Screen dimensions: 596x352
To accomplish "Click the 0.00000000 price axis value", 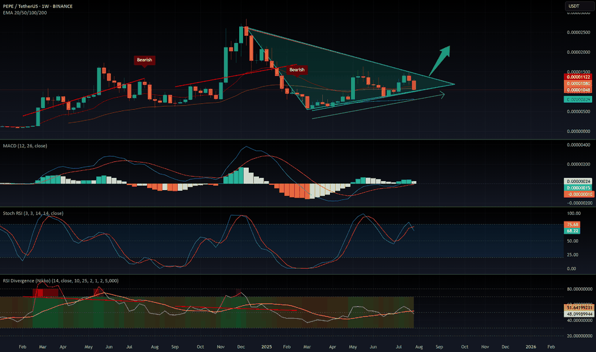I will pyautogui.click(x=579, y=131).
